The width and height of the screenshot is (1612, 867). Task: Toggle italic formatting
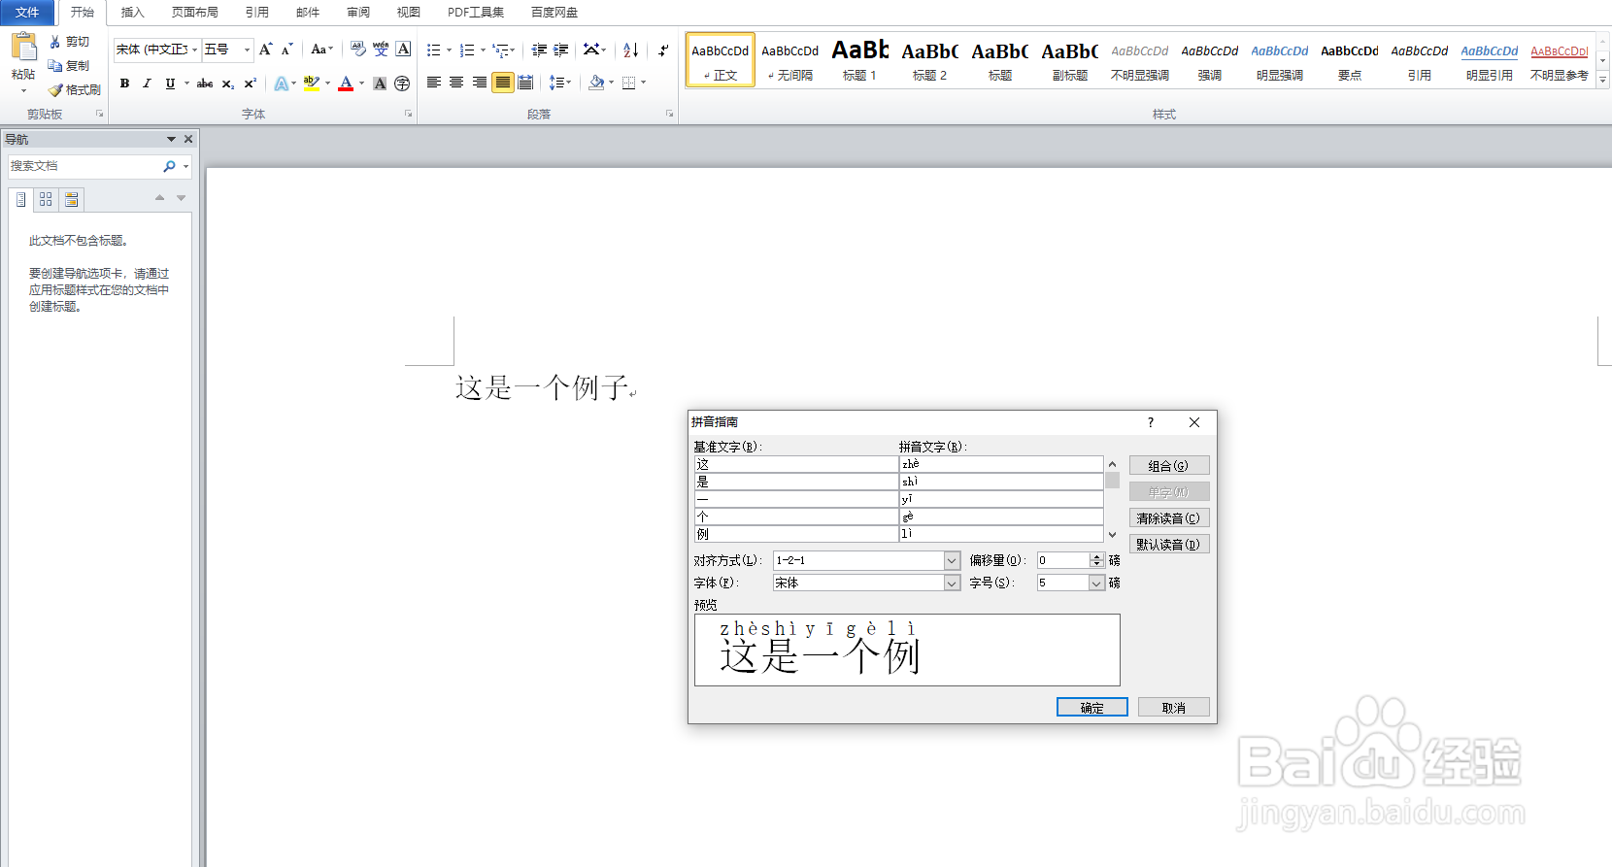click(147, 83)
